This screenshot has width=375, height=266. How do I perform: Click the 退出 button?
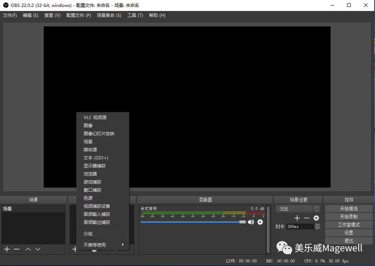(349, 240)
